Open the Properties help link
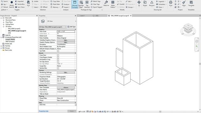The width and height of the screenshot is (201, 113). tap(44, 111)
